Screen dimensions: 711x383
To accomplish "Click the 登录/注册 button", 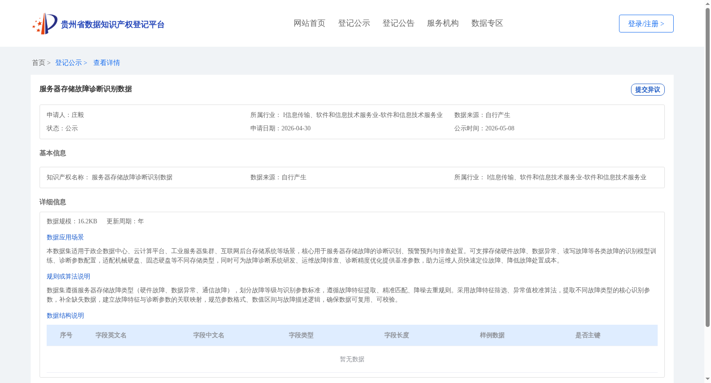I will [x=646, y=24].
